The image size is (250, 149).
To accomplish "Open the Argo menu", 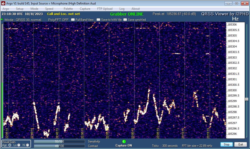I will pyautogui.click(x=6, y=9).
